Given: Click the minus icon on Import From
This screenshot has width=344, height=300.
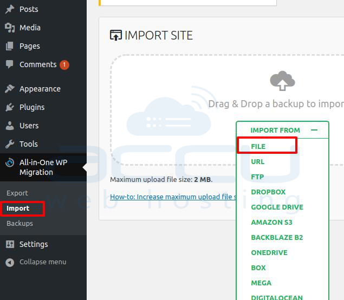Looking at the screenshot, I should 314,130.
